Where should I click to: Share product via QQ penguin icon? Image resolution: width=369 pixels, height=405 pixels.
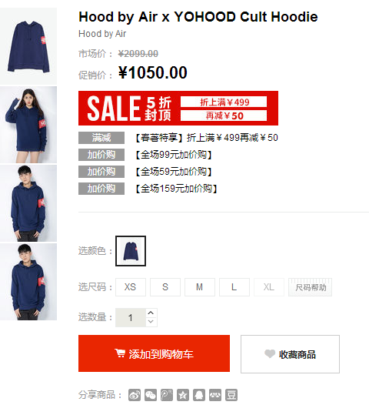199,395
